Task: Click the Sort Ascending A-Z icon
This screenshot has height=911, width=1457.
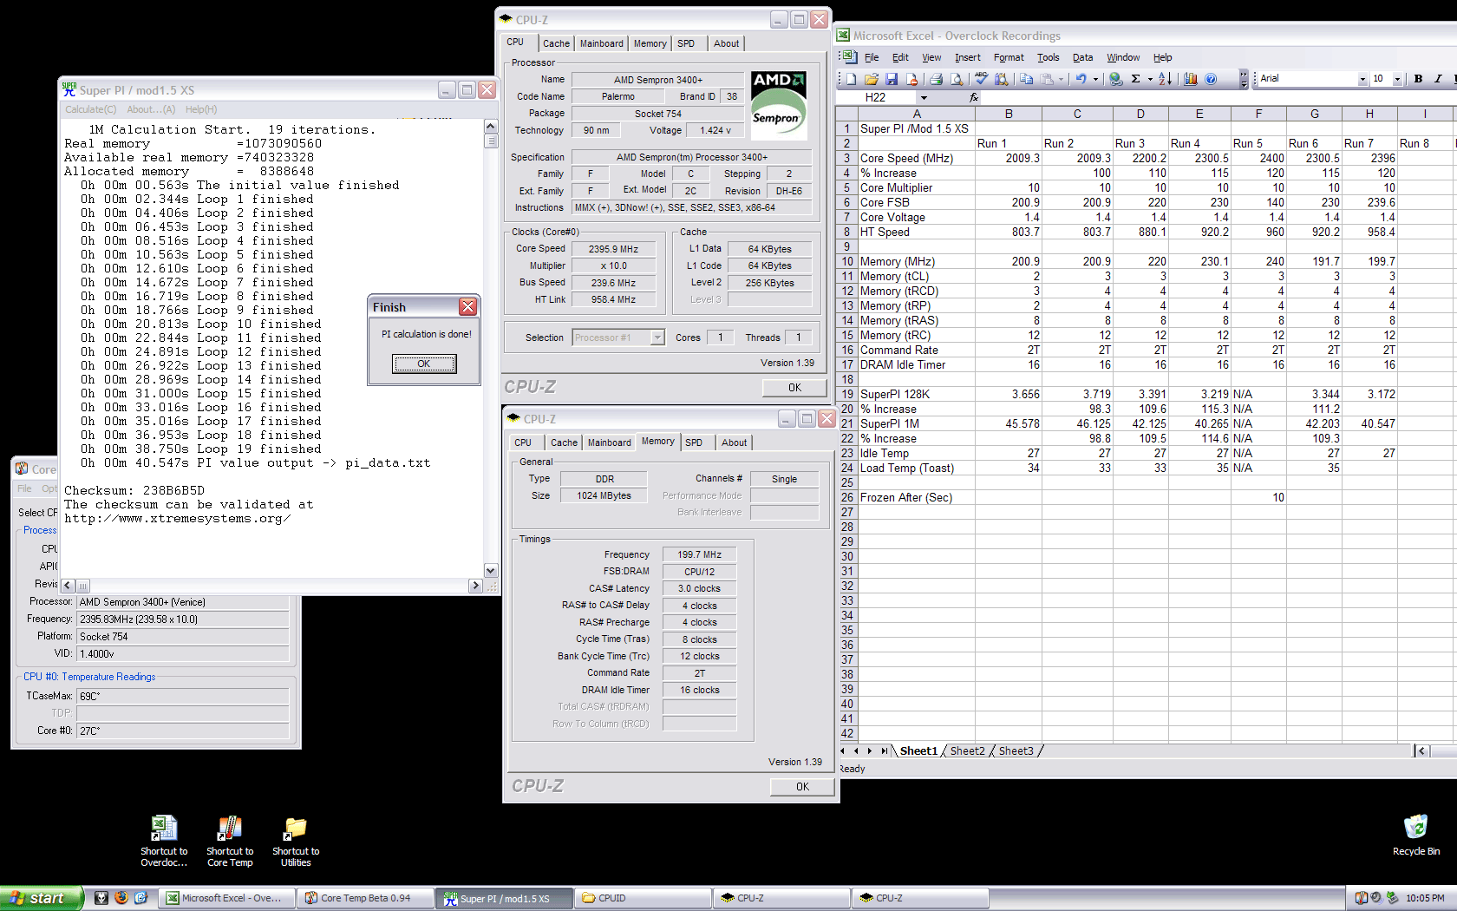Action: (x=1165, y=79)
